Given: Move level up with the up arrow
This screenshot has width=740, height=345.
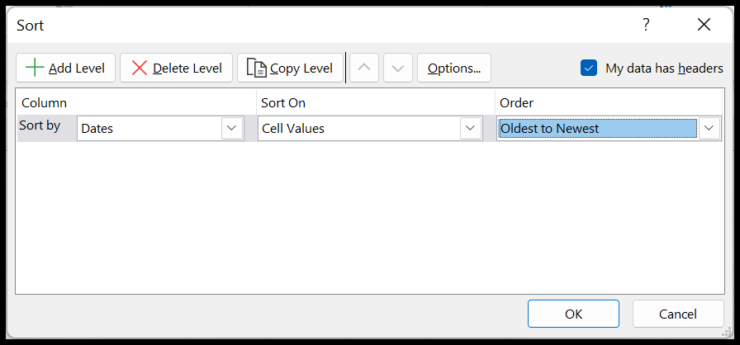Looking at the screenshot, I should click(364, 68).
